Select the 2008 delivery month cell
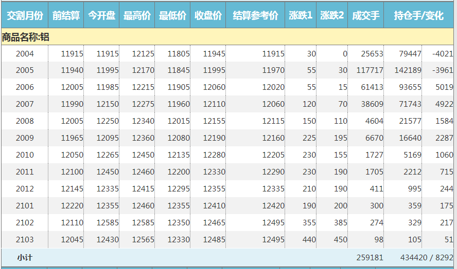457x269 pixels. [x=25, y=121]
